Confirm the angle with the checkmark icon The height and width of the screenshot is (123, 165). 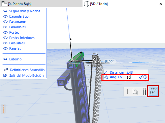[141, 77]
